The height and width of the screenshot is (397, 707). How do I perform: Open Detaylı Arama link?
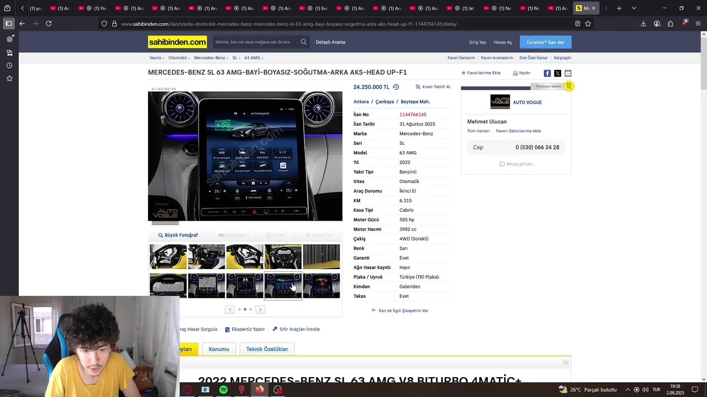point(330,42)
